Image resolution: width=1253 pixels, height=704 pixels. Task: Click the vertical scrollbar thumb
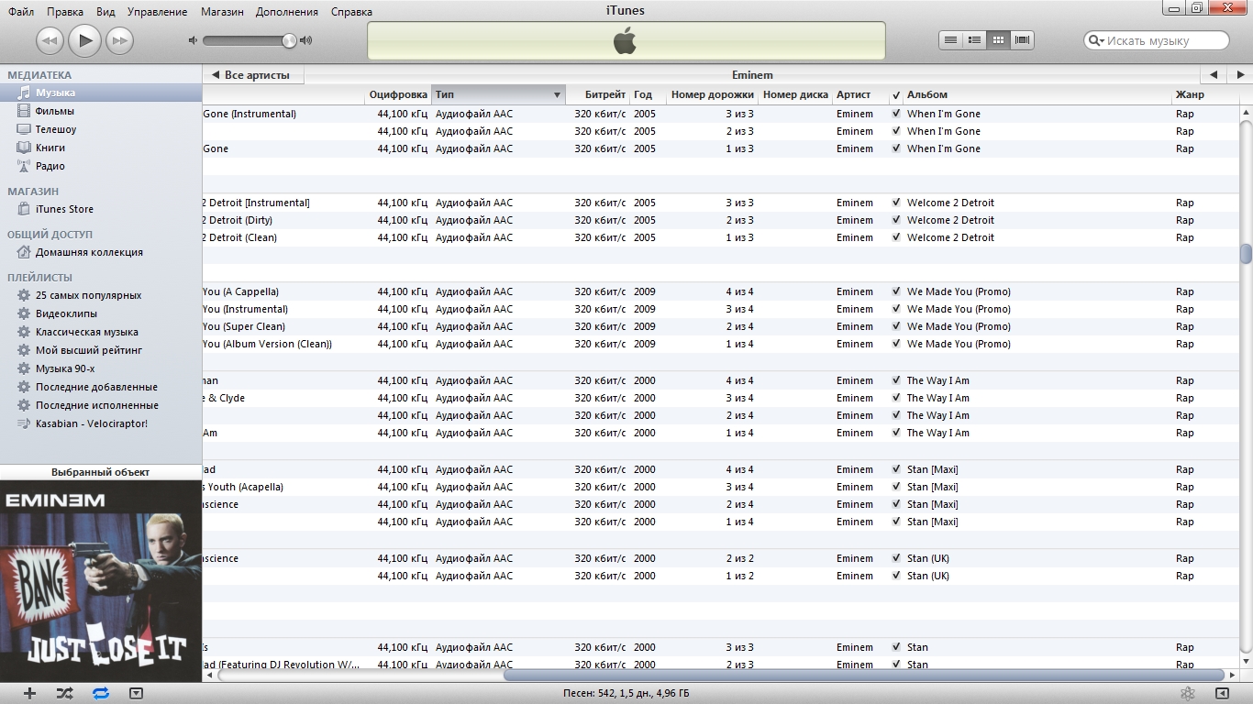(1246, 253)
